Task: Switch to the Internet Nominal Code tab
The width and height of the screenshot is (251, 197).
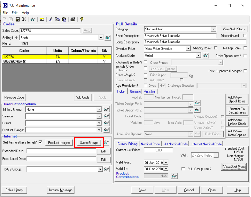Action: (206, 144)
